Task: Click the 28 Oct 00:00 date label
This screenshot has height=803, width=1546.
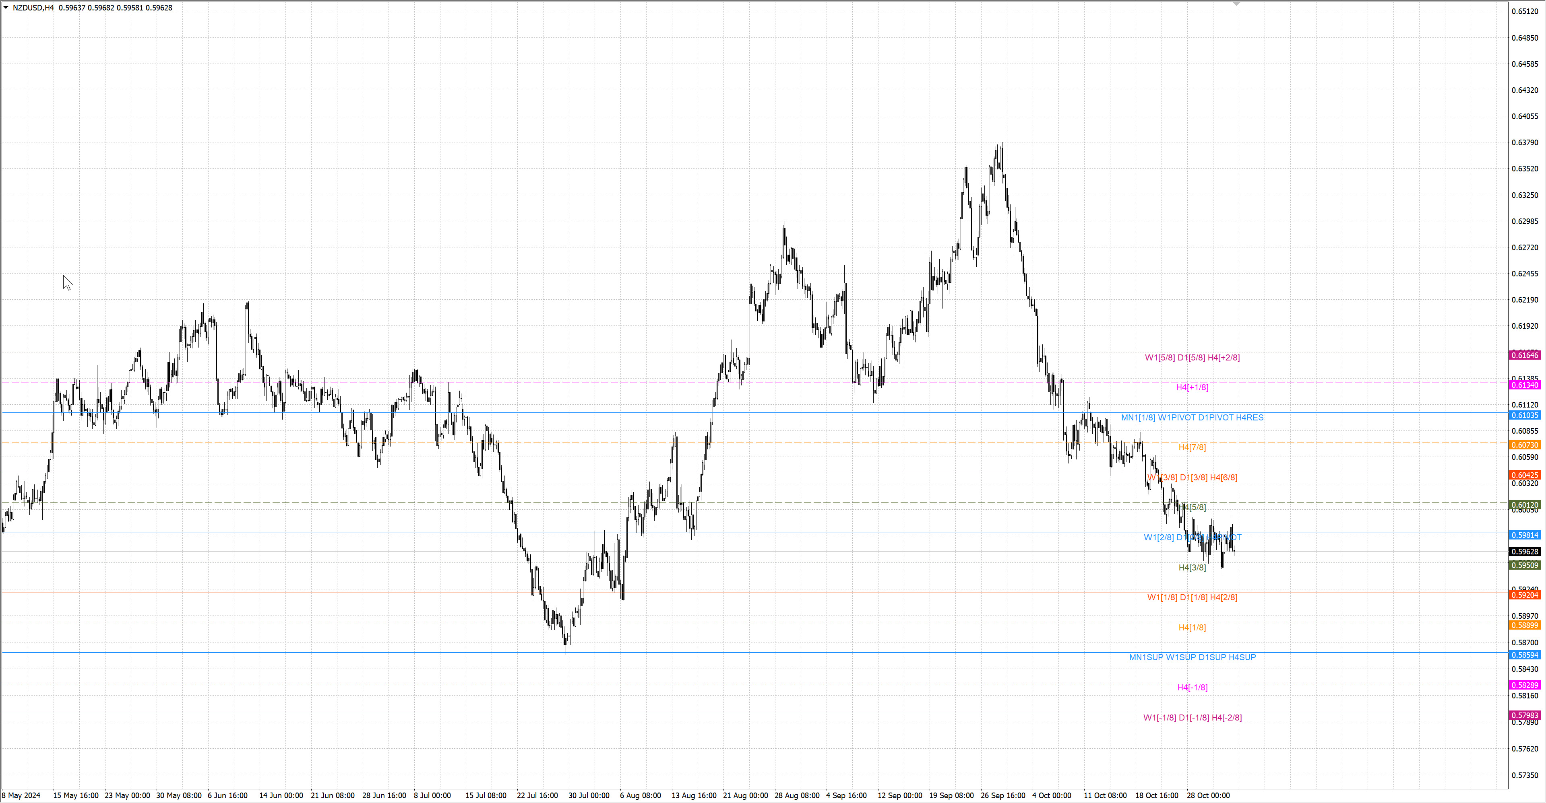Action: (1208, 795)
